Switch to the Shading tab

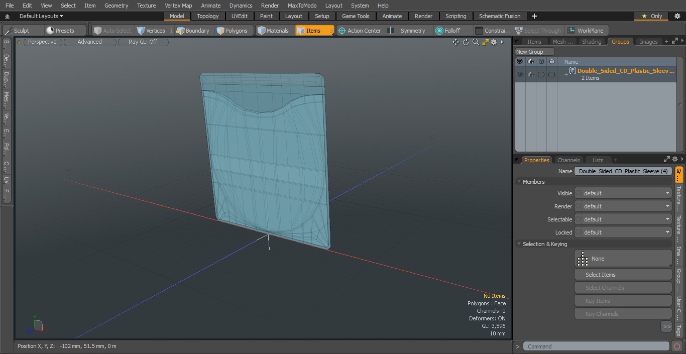click(x=591, y=42)
